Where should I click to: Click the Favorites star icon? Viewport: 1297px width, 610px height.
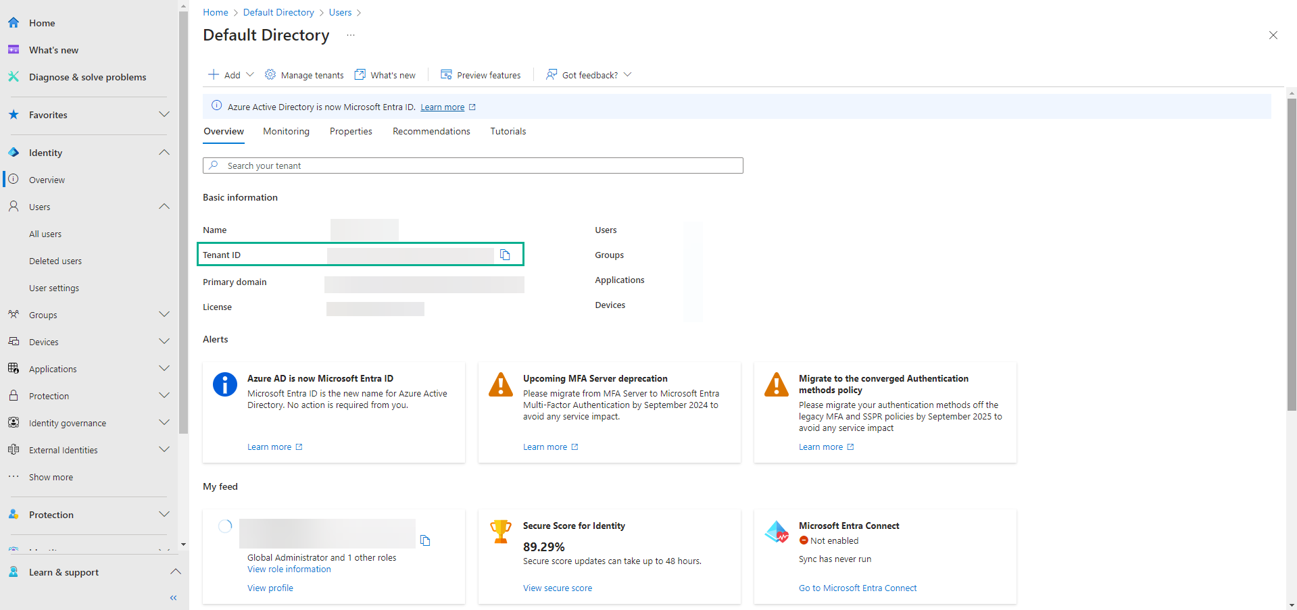point(14,115)
